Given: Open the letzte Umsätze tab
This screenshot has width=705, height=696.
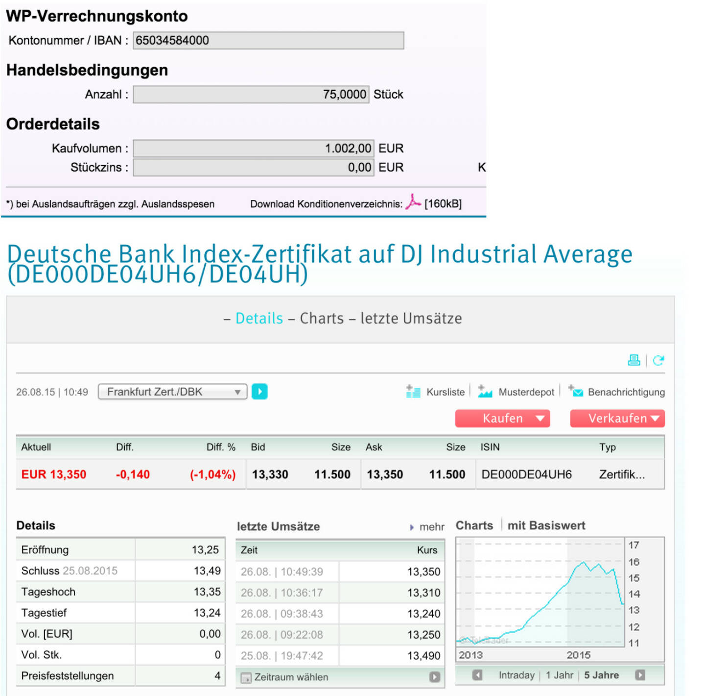Looking at the screenshot, I should pos(411,319).
